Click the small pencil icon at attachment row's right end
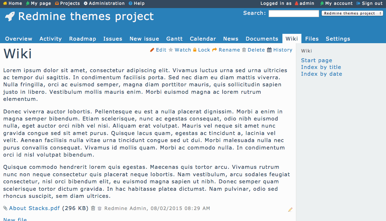The height and width of the screenshot is (221, 386). [x=290, y=210]
